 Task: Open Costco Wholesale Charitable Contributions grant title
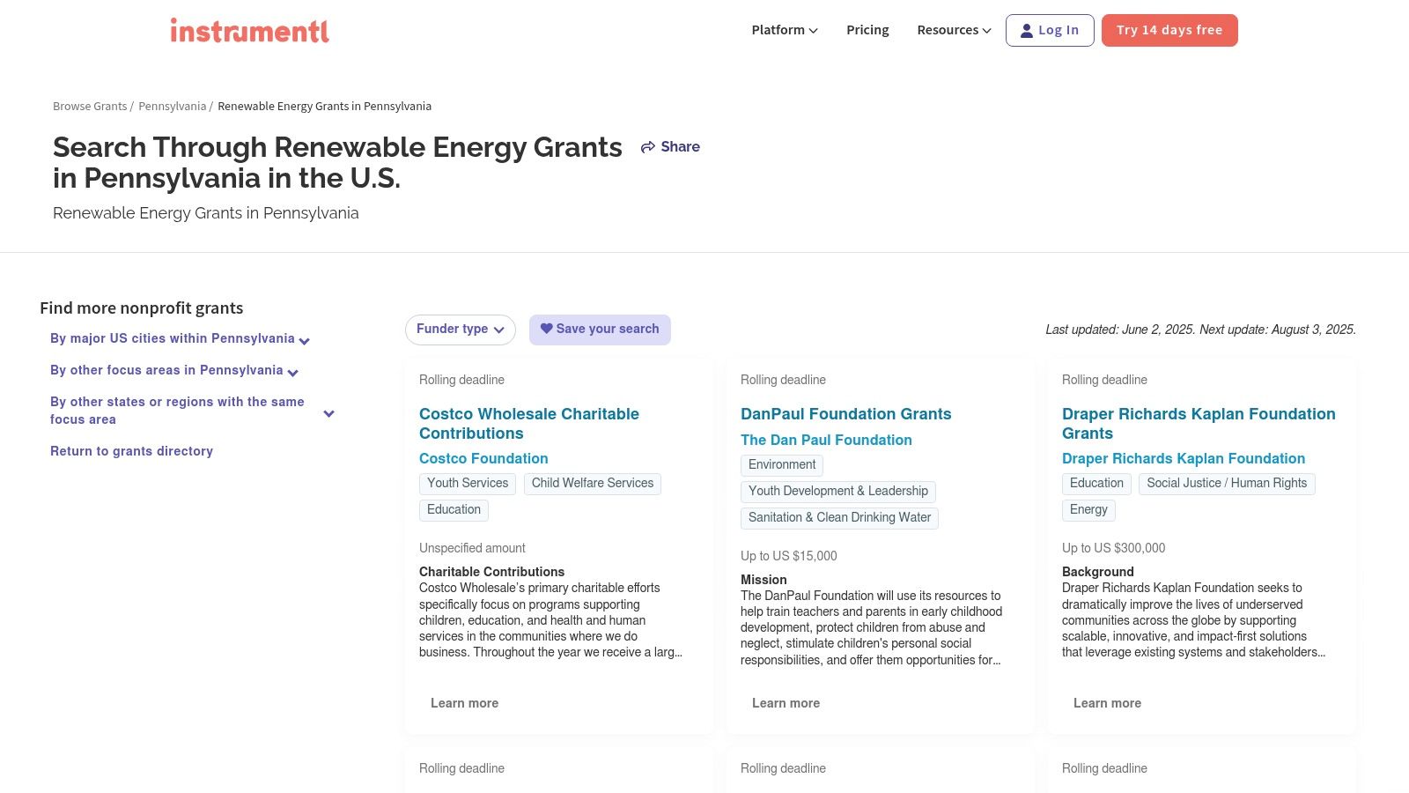coord(528,423)
